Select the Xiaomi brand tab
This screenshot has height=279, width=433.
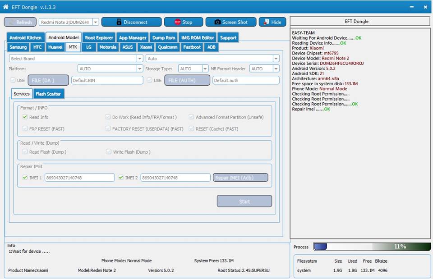coord(146,47)
